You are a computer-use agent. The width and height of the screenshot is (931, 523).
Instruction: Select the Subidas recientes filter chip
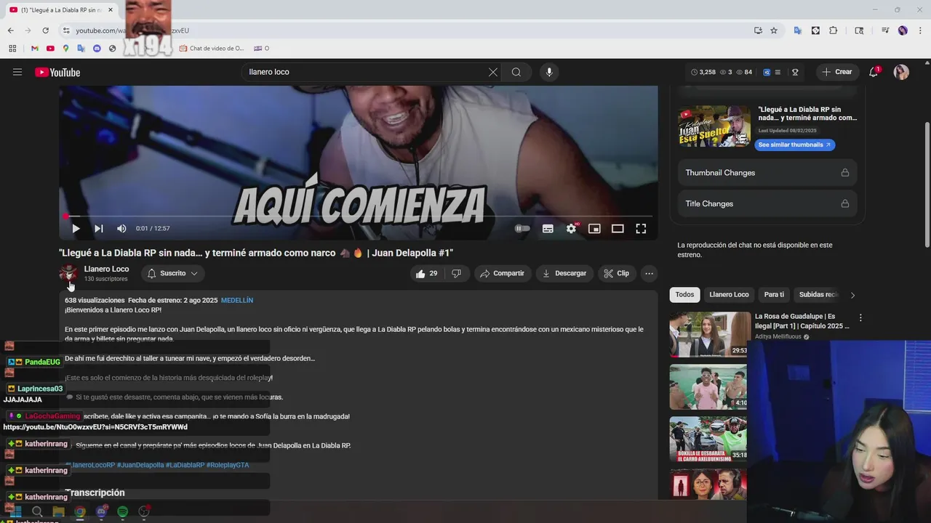[x=818, y=294]
